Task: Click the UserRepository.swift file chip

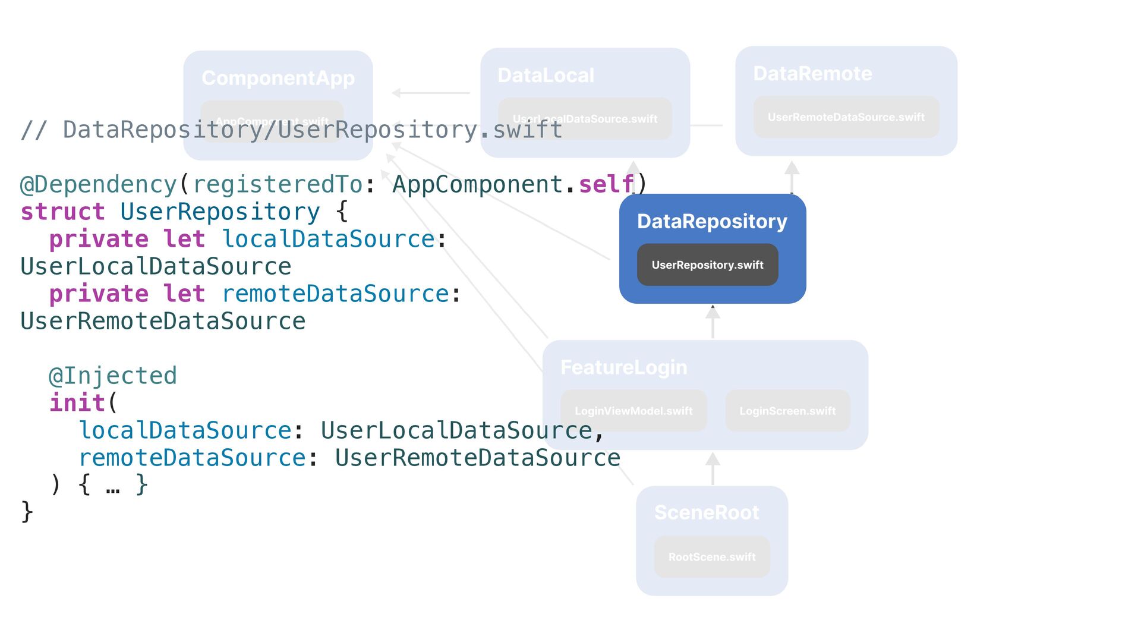Action: click(707, 265)
